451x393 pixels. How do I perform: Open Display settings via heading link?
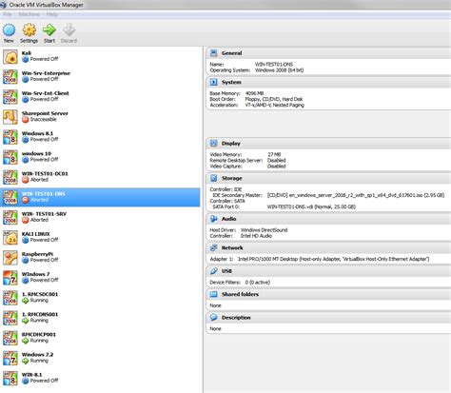231,144
